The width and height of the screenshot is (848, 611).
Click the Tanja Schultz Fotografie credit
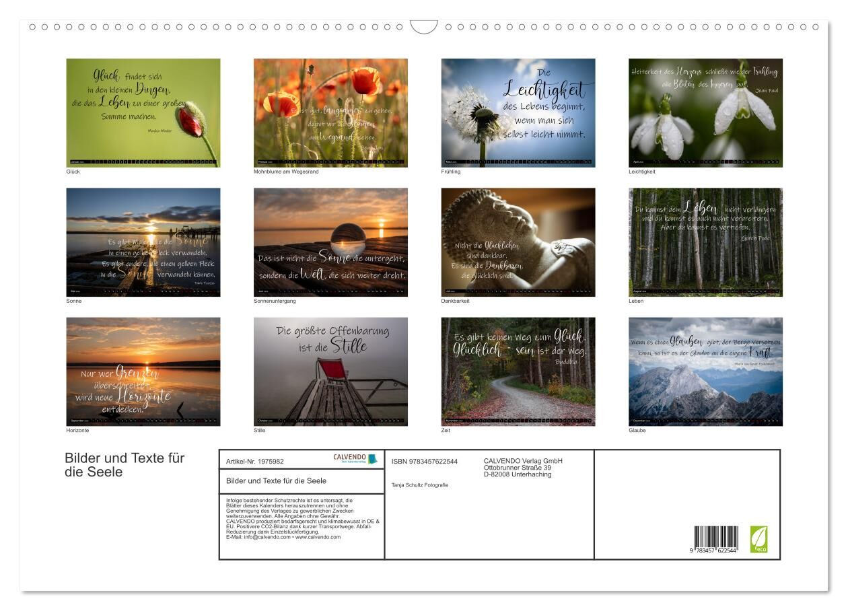point(420,485)
